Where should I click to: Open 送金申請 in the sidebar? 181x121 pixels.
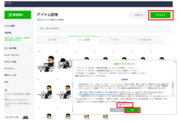8,33
